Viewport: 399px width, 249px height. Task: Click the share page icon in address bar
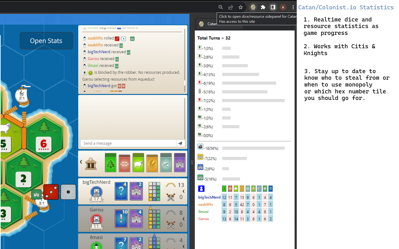click(231, 7)
